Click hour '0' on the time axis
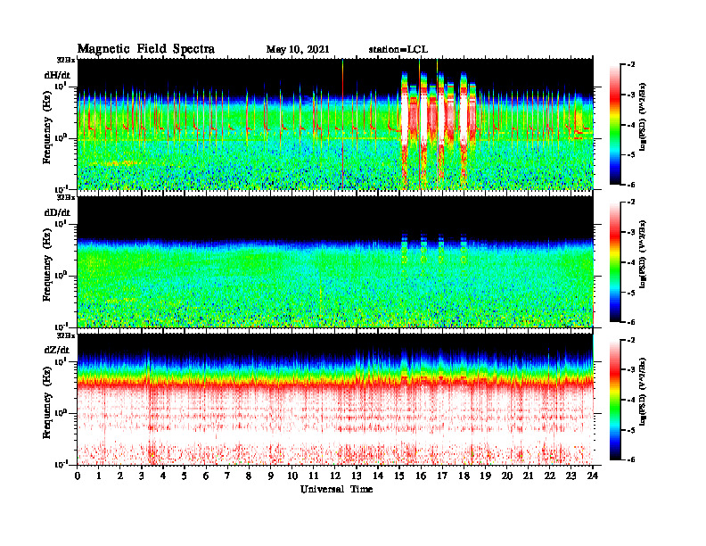Image resolution: width=706 pixels, height=546 pixels. 78,476
